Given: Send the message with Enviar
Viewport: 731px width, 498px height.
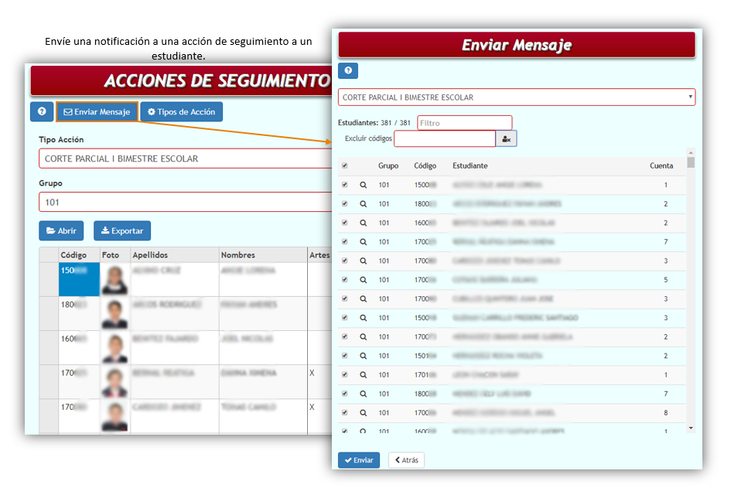Looking at the screenshot, I should (x=359, y=460).
